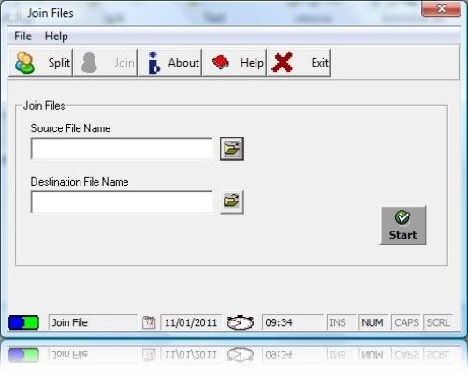Click the calendar icon in status bar
The image size is (468, 373).
[149, 322]
